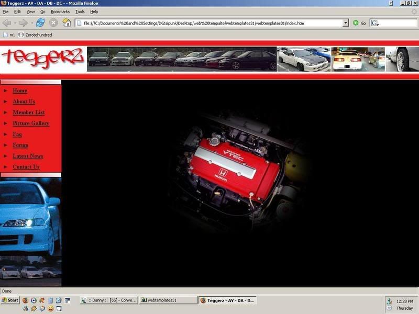Click the Teggerz logo graphic
The image size is (419, 314).
pos(43,59)
